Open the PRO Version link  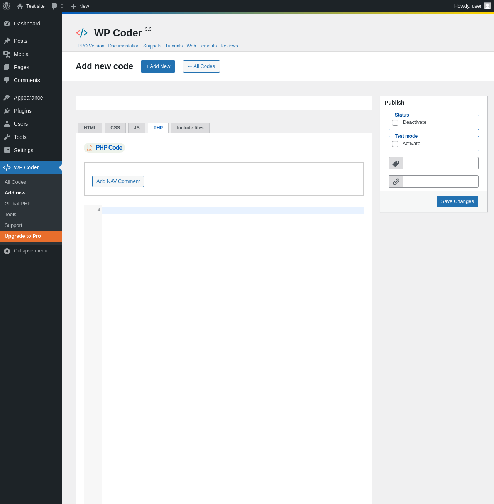coord(91,46)
